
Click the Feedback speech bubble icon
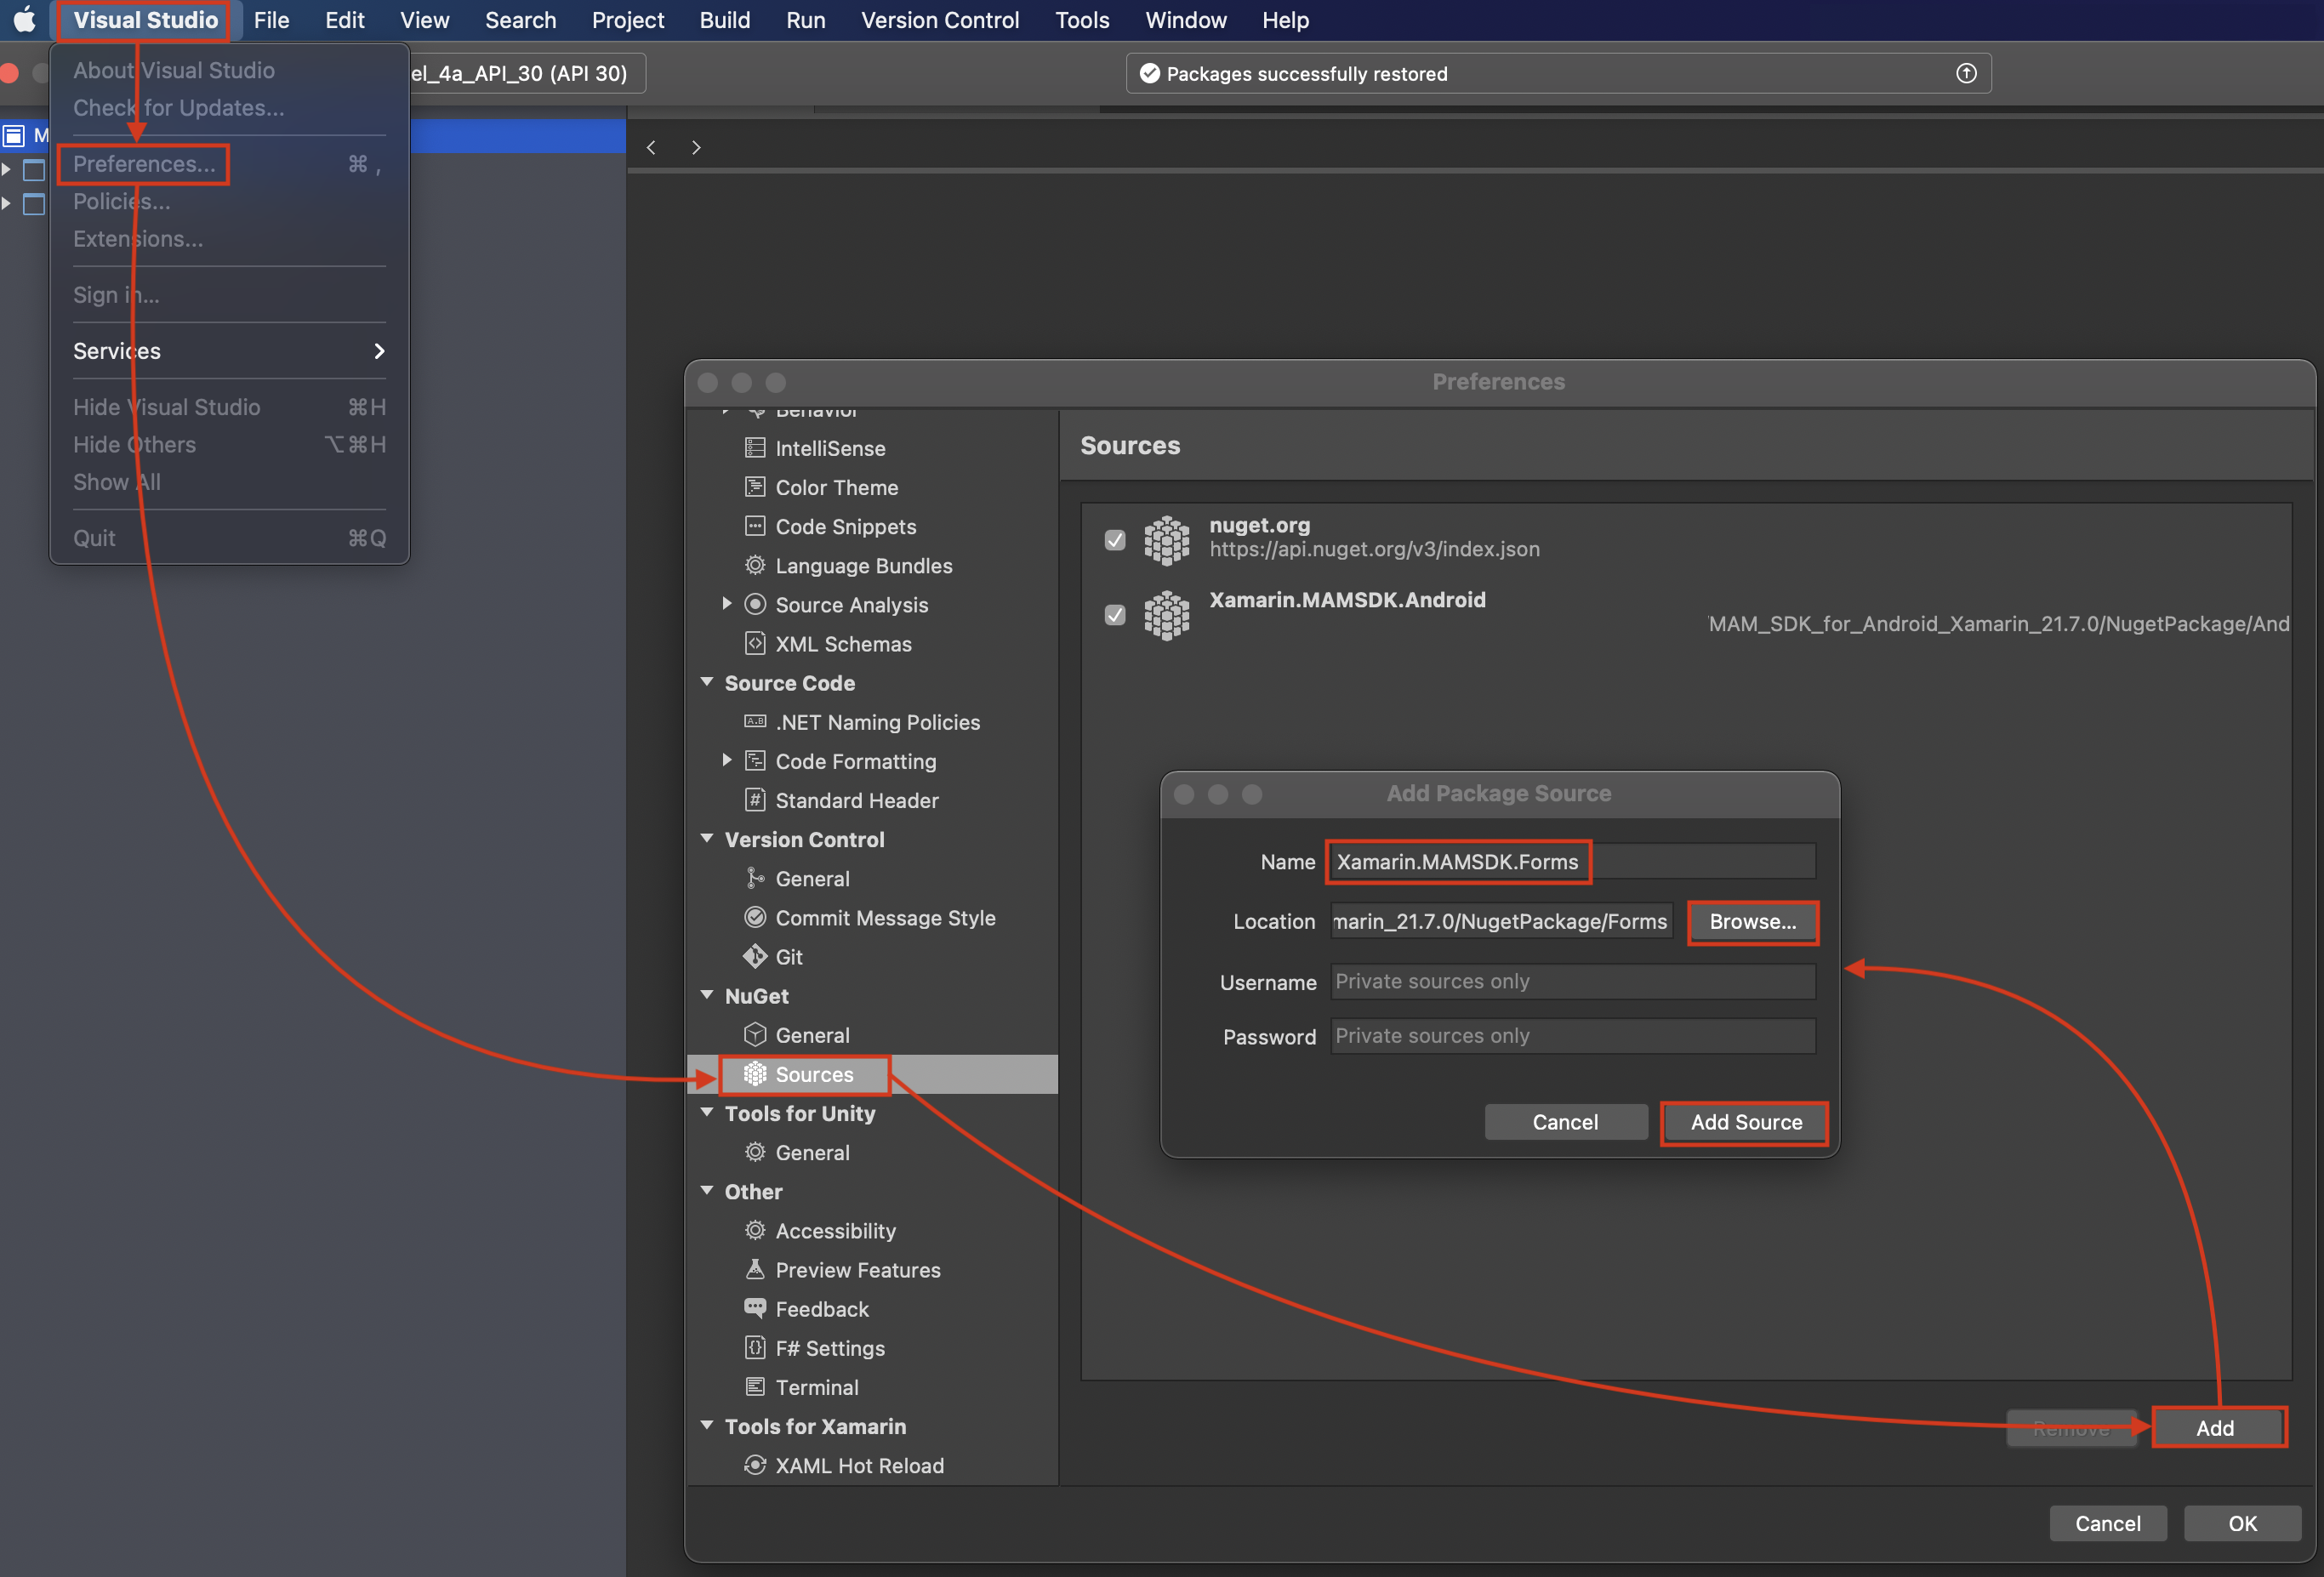pyautogui.click(x=755, y=1308)
